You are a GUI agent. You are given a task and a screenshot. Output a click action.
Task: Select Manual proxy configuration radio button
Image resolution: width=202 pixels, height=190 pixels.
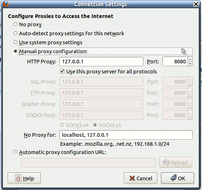(15, 51)
